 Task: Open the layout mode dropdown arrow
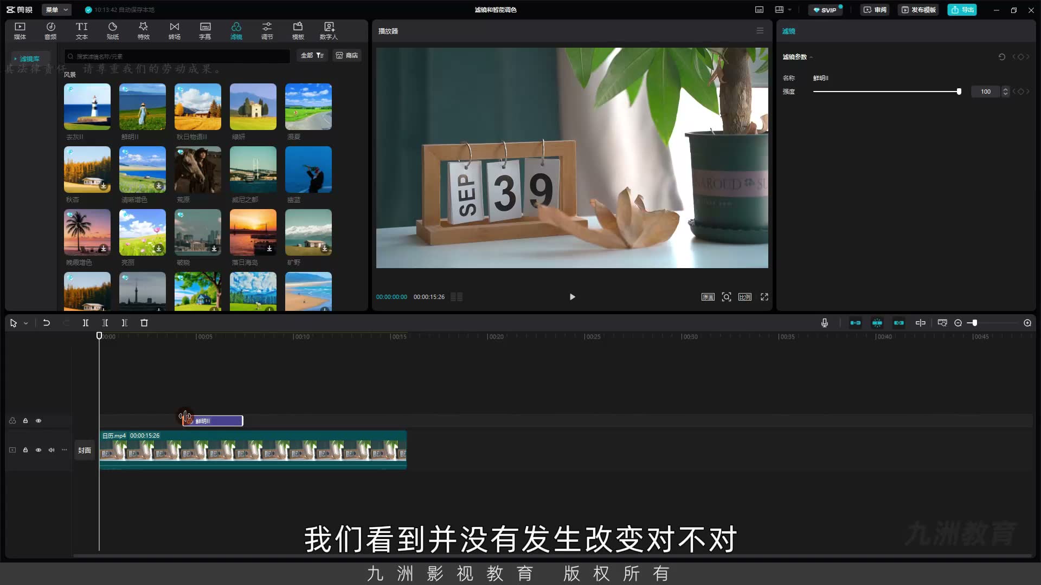[789, 10]
